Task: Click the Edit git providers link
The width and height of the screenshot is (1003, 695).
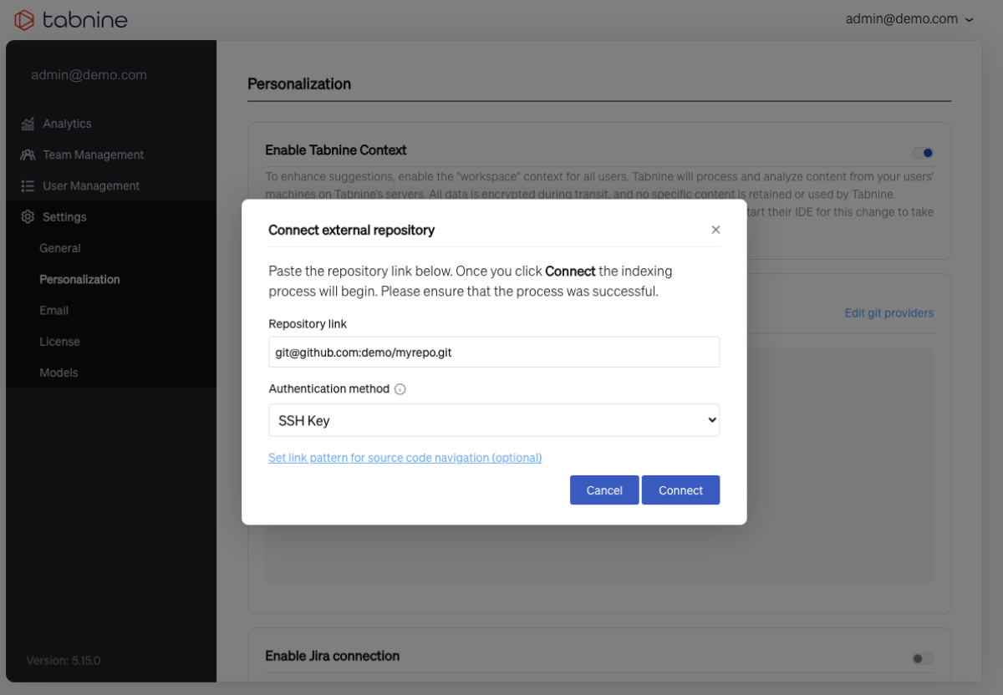Action: [888, 313]
